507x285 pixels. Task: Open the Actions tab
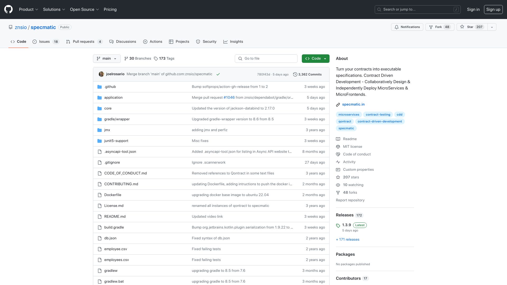(x=153, y=42)
